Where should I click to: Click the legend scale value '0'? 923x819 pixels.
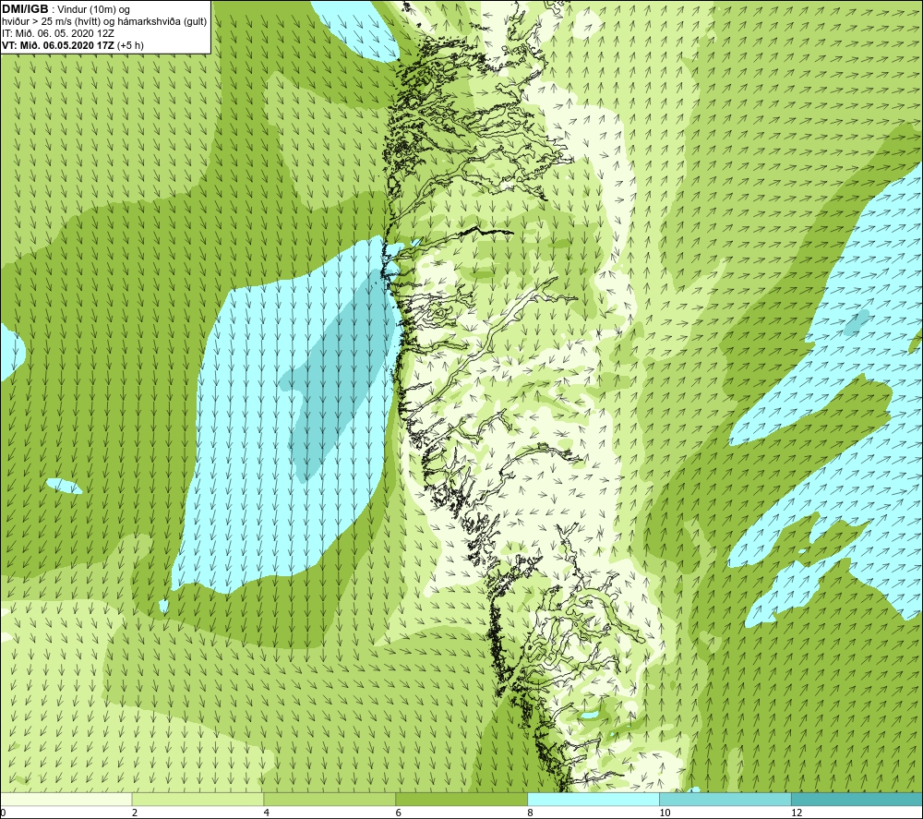point(3,813)
